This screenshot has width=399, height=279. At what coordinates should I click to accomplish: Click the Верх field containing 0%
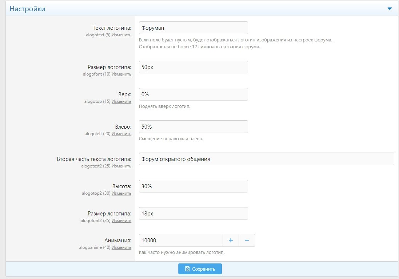point(193,94)
